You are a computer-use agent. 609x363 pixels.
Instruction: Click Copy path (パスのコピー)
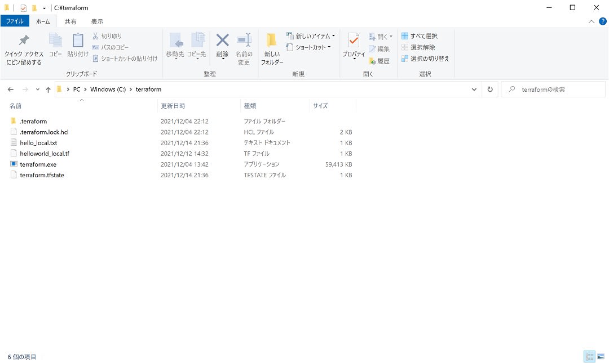tap(111, 47)
